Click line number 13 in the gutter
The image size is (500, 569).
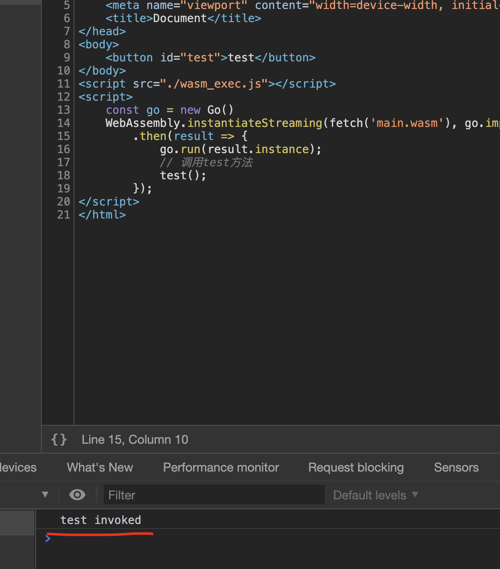click(63, 110)
